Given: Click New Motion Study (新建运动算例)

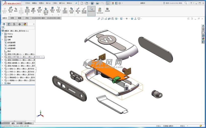Looking at the screenshot, I should point(65,11).
